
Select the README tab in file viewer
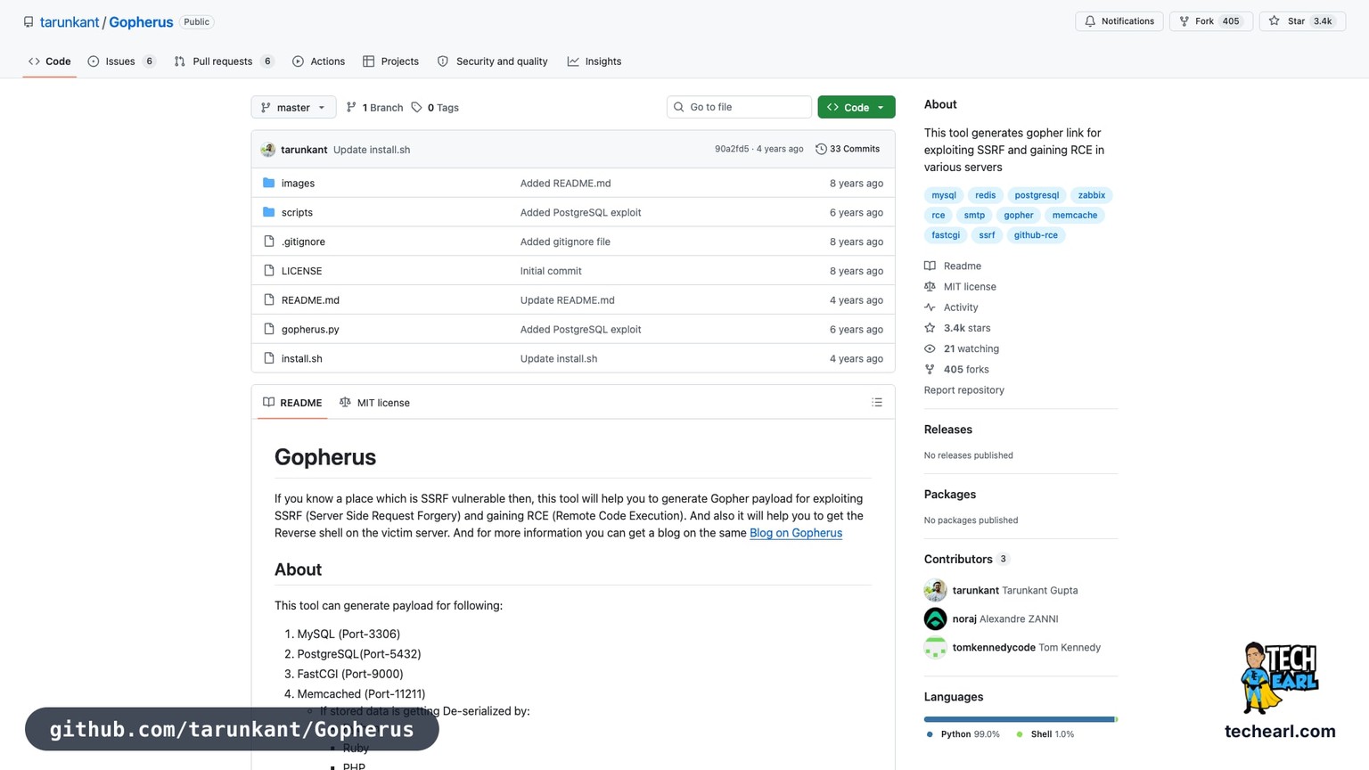(x=292, y=403)
